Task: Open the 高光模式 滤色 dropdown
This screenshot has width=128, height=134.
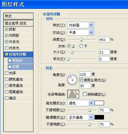Action: click(81, 103)
